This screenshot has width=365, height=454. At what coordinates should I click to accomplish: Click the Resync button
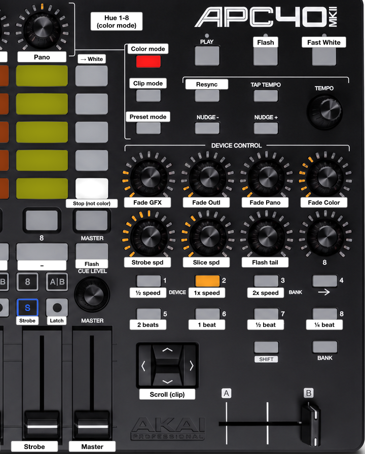(x=207, y=95)
